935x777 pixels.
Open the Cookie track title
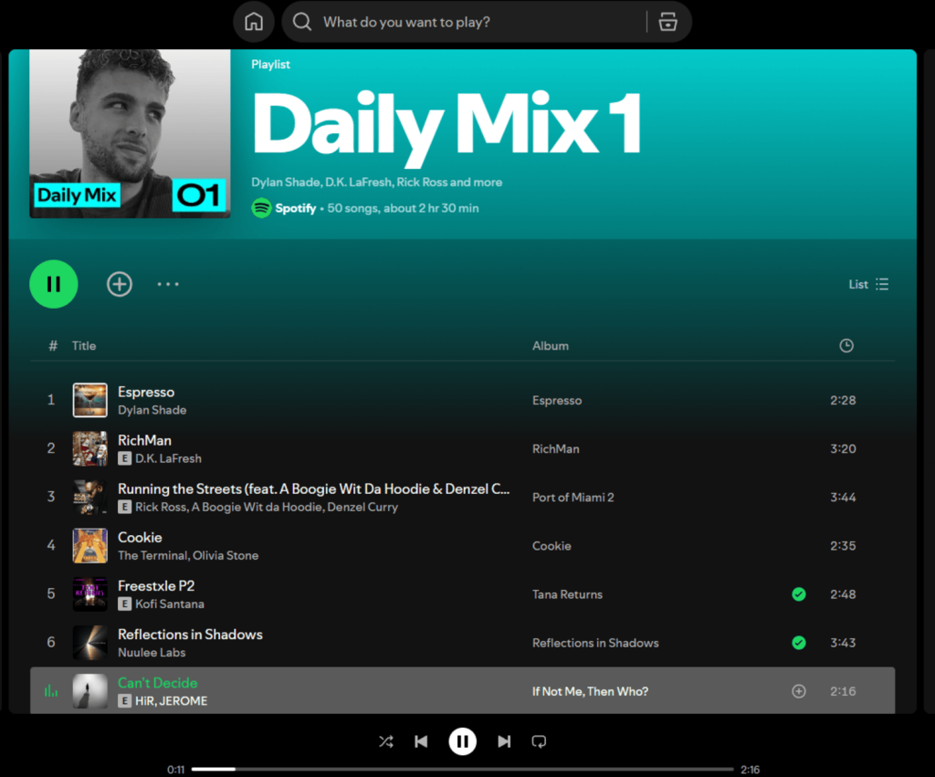140,537
